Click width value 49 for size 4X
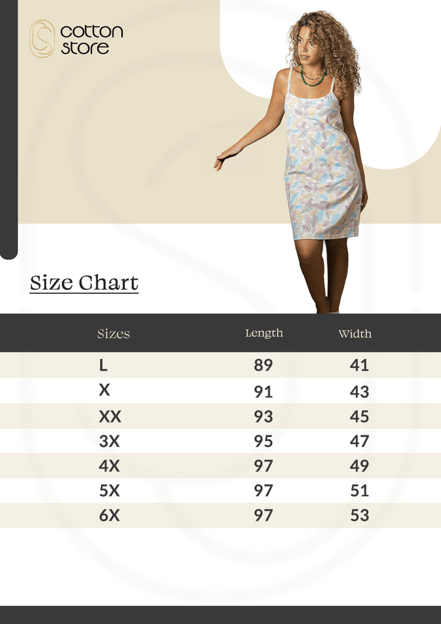441x624 pixels. (360, 466)
